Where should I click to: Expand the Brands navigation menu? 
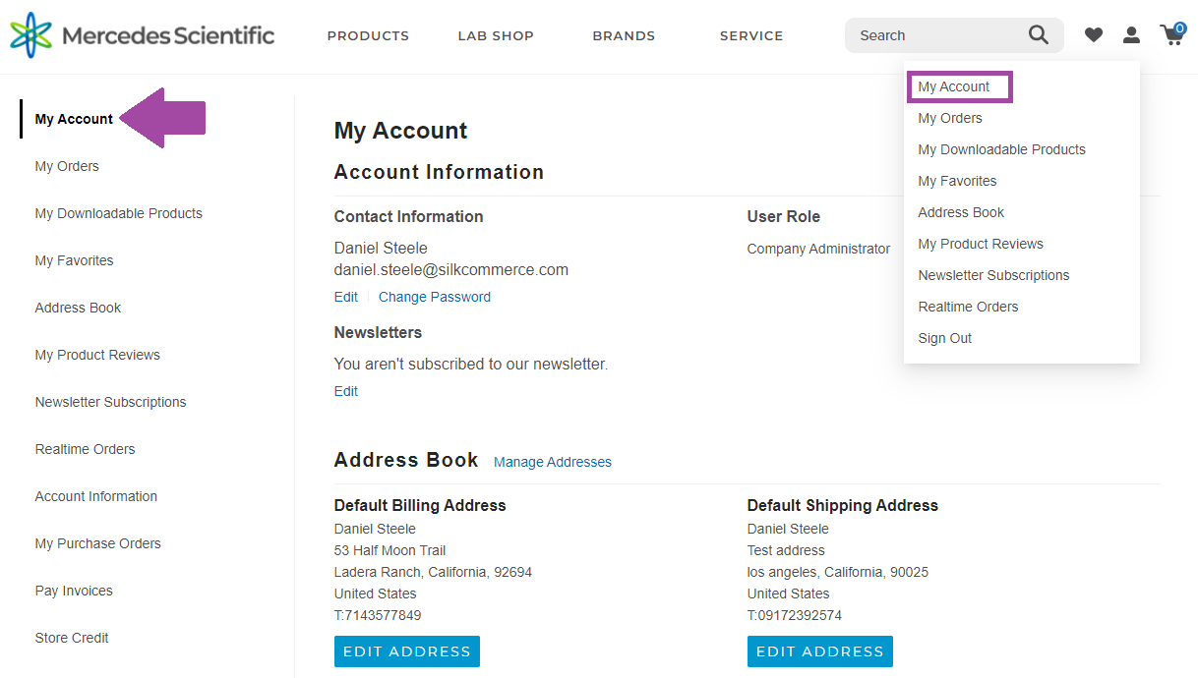point(624,35)
